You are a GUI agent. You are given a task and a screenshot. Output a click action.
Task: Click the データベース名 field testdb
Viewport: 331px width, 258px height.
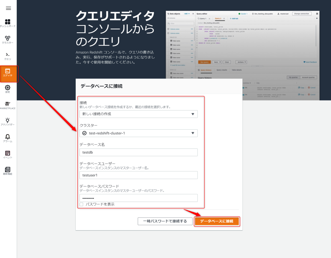[138, 152]
